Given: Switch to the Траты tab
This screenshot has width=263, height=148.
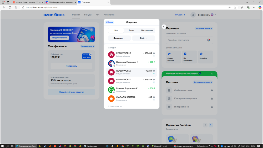Looking at the screenshot, I should pyautogui.click(x=131, y=30).
